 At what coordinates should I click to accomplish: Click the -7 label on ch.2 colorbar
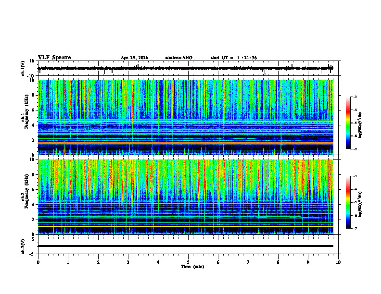pos(355,229)
